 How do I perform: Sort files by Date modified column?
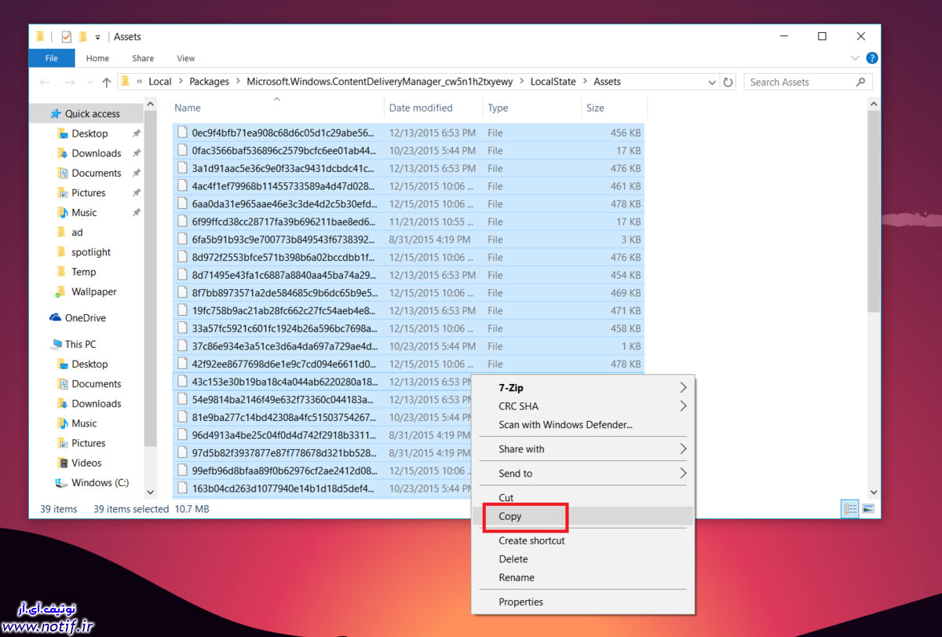pos(421,108)
